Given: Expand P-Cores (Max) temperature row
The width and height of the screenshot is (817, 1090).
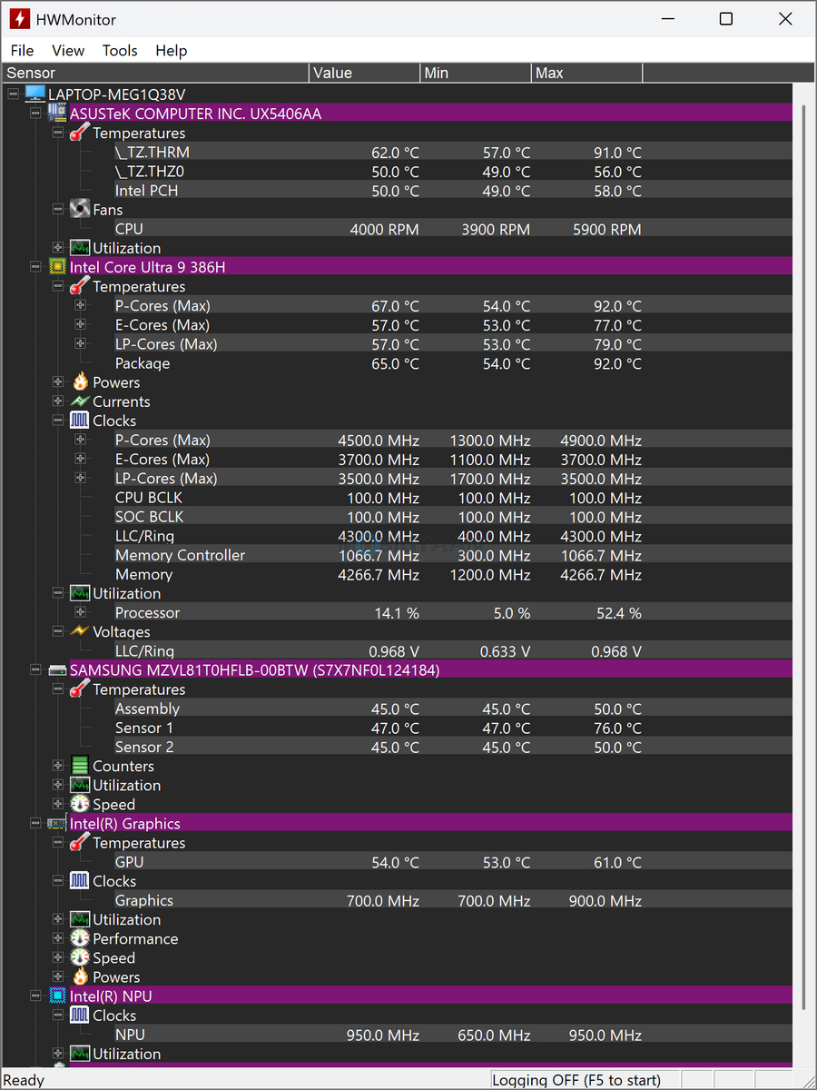Looking at the screenshot, I should 80,305.
